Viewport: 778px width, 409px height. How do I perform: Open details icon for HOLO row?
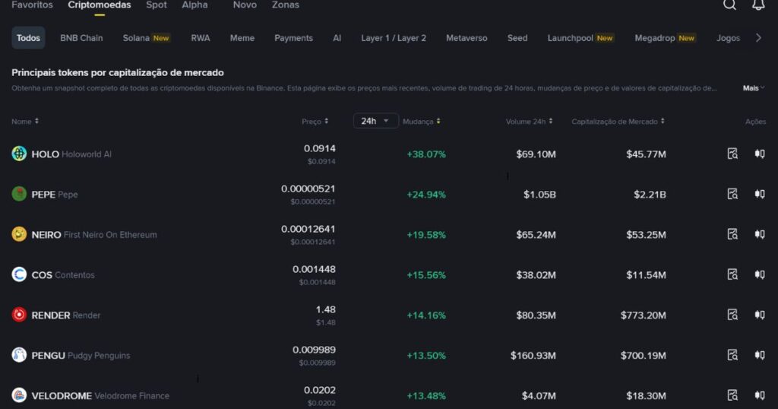point(732,154)
